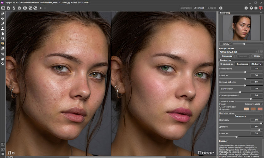This screenshot has height=158, width=264.
Task: Click the Сохранить preset button
Action: click(227, 56)
